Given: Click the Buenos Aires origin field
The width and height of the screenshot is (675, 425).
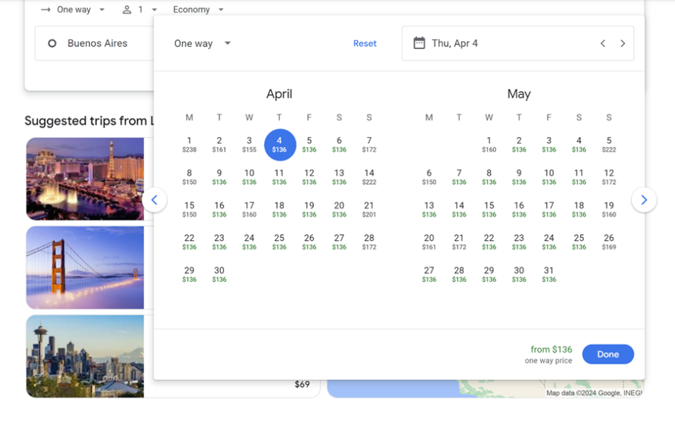Looking at the screenshot, I should click(98, 43).
